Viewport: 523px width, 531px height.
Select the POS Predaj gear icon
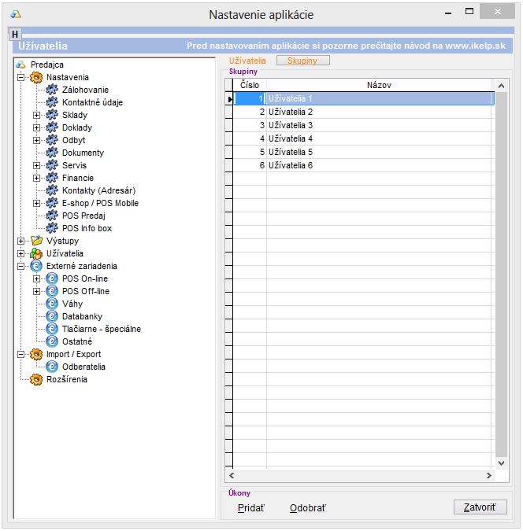53,216
